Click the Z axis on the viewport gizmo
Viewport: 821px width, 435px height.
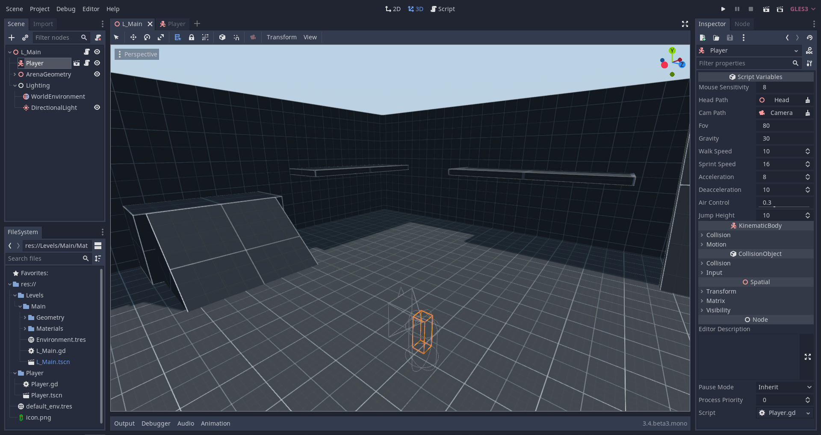(682, 65)
